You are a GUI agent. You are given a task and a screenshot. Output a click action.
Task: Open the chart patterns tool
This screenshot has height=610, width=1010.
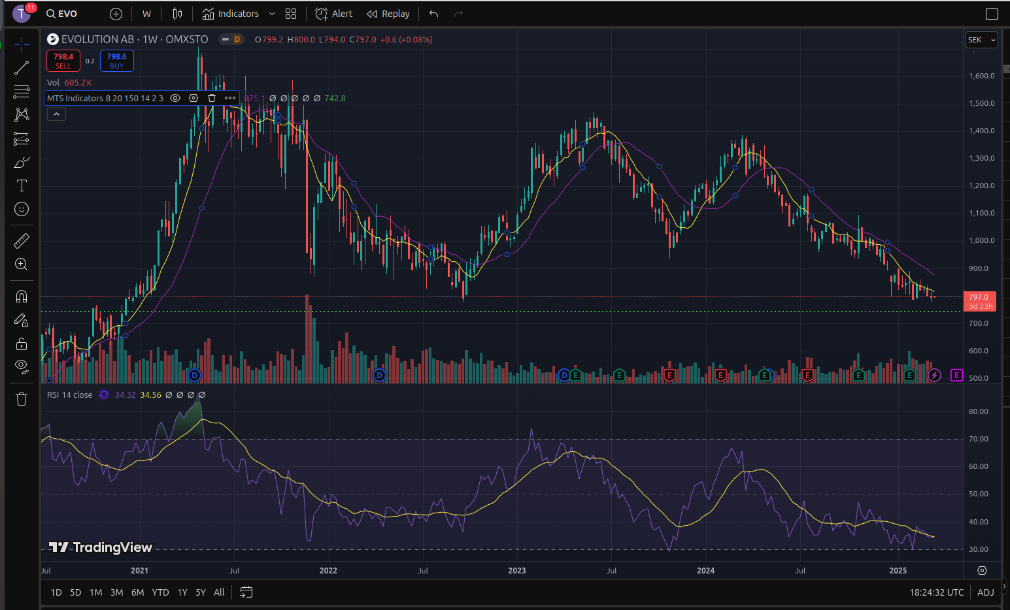(22, 115)
